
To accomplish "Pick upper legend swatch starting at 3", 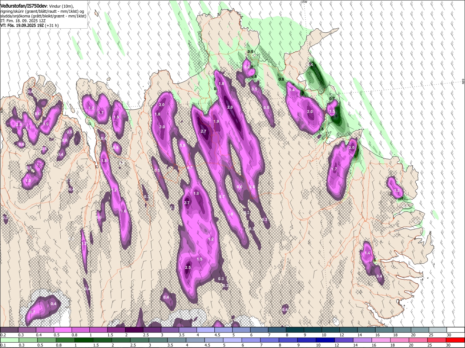I will pyautogui.click(x=170, y=330).
